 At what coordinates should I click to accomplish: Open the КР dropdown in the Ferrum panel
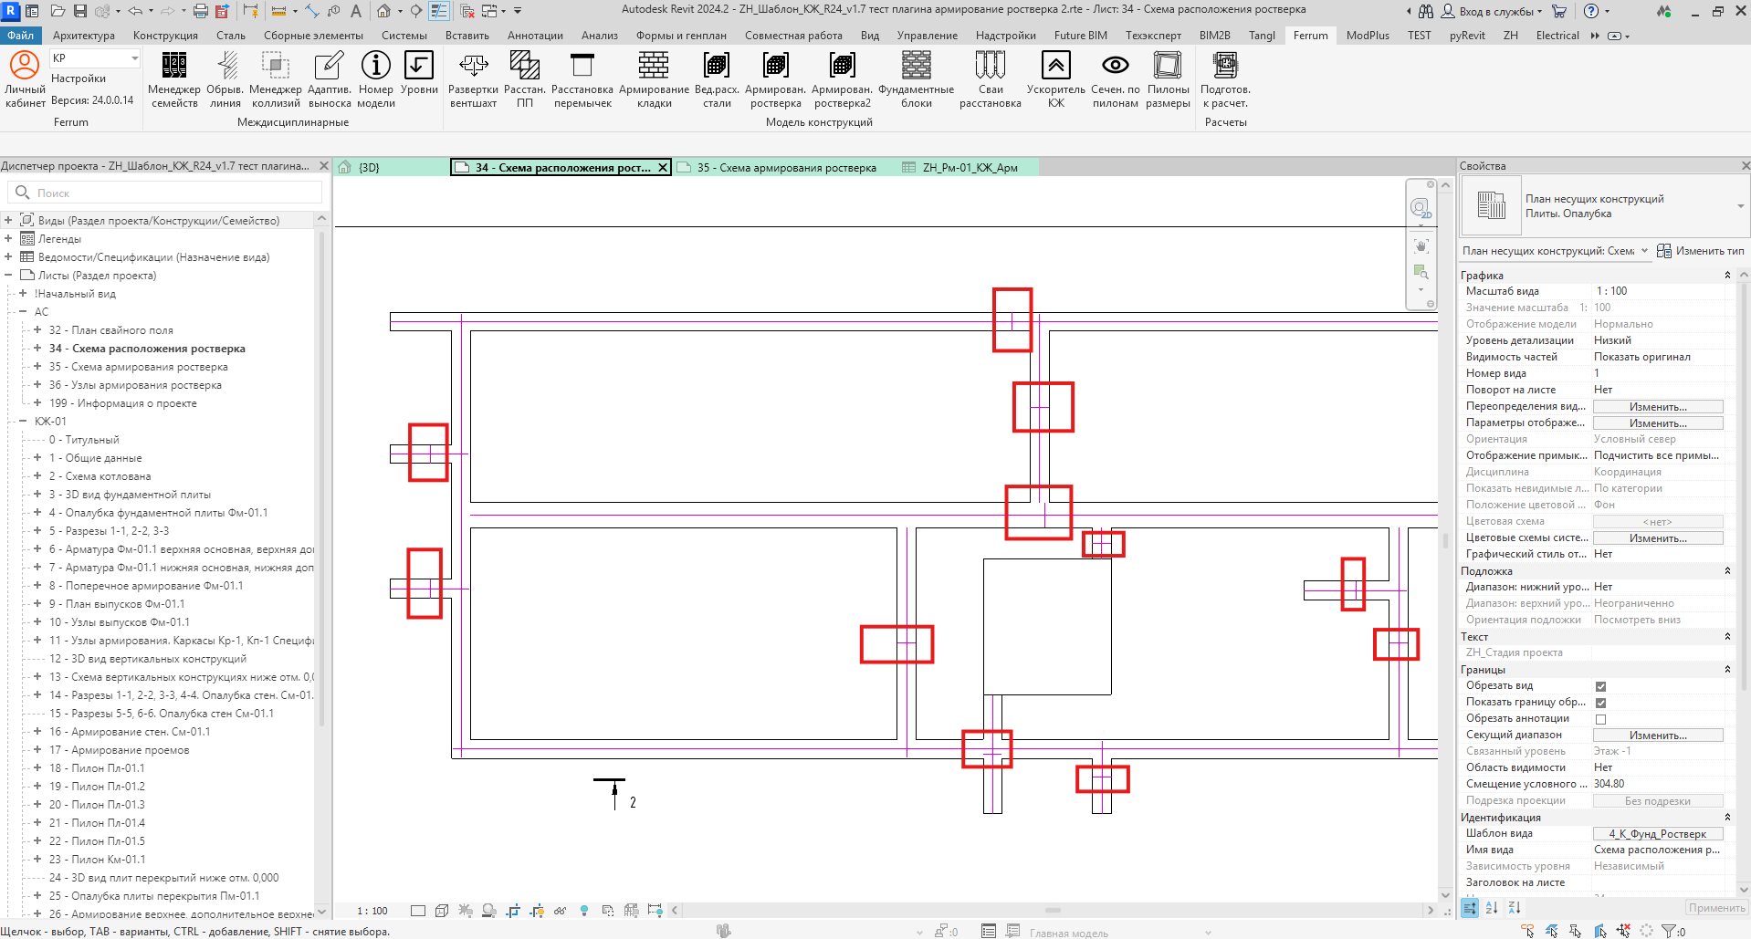tap(95, 57)
